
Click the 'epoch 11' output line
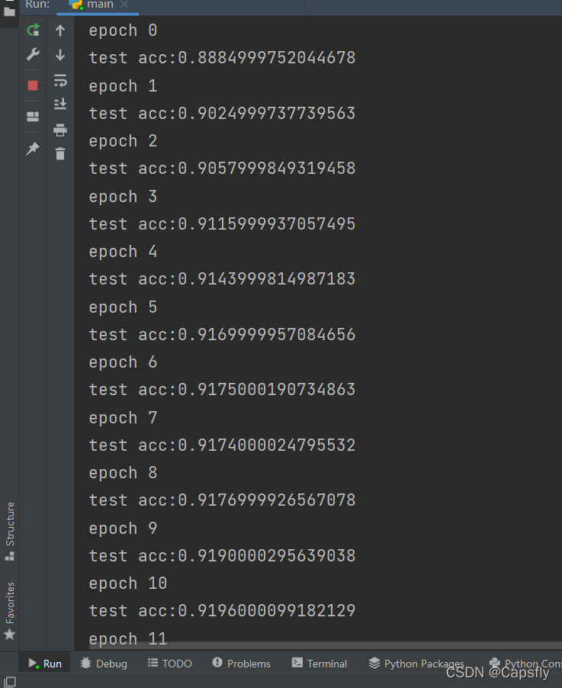click(x=127, y=638)
